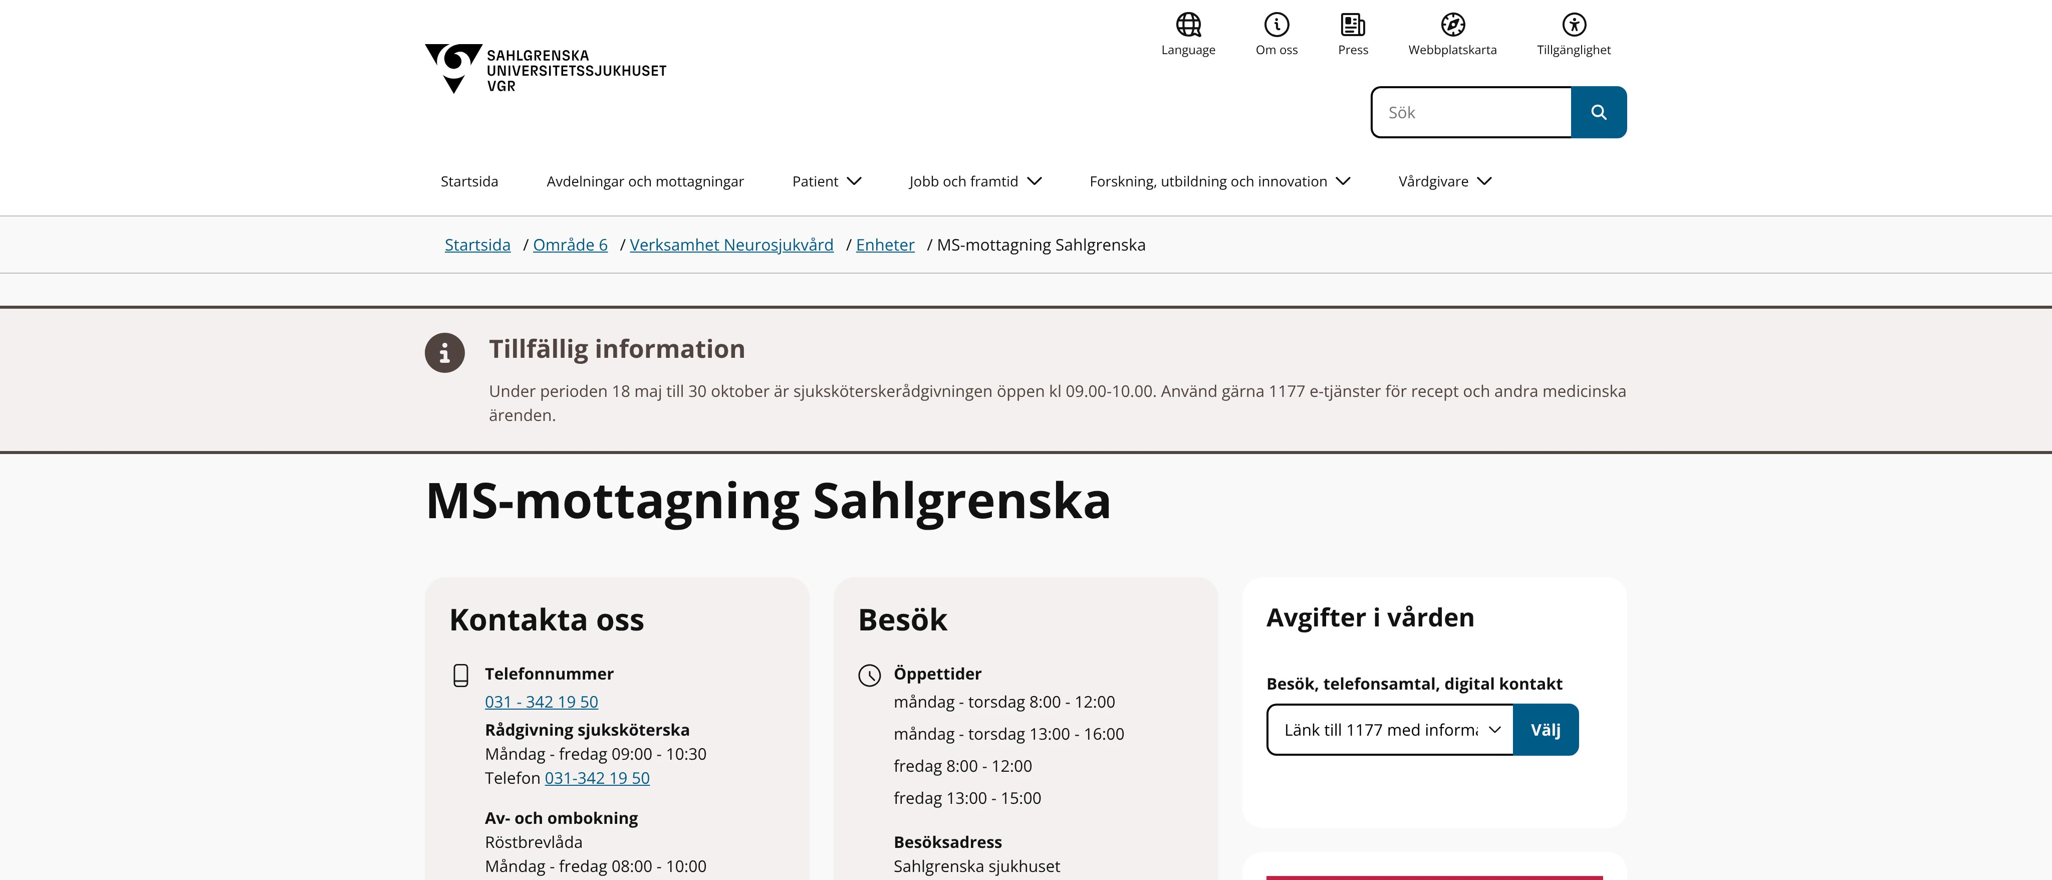Screen dimensions: 2052x880
Task: Follow the Verksamhet Neurosjukvård breadcrumb link
Action: click(731, 245)
